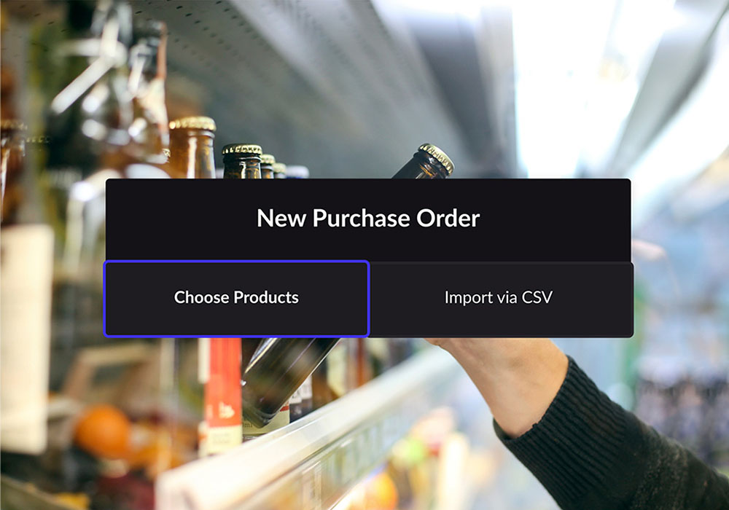Click the amber bottle with gold foil cap
The image size is (729, 510).
(x=192, y=148)
